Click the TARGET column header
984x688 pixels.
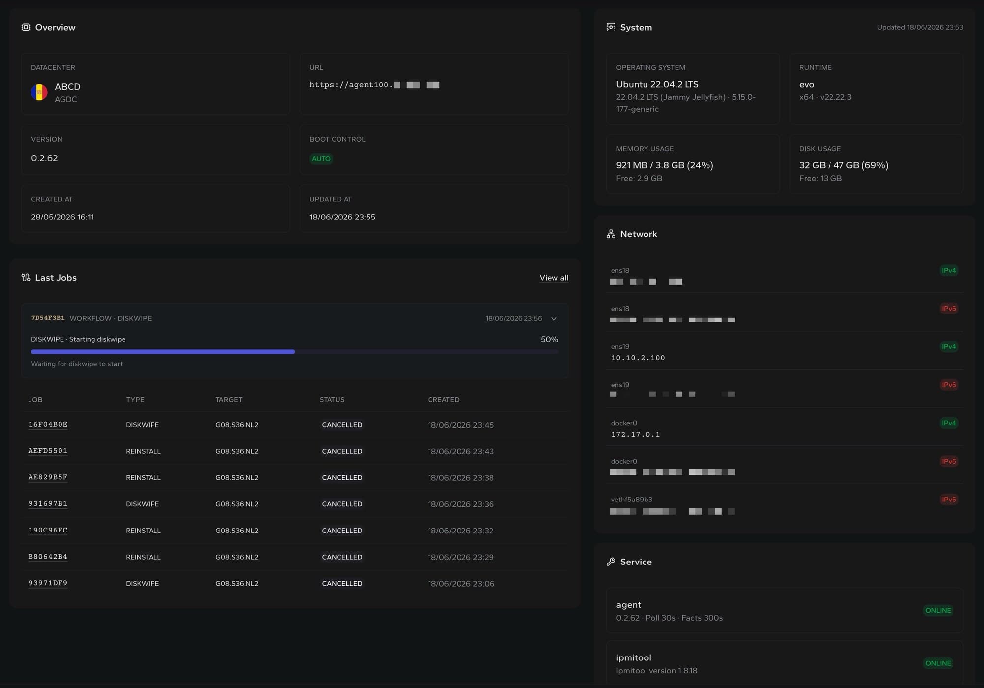pyautogui.click(x=229, y=400)
